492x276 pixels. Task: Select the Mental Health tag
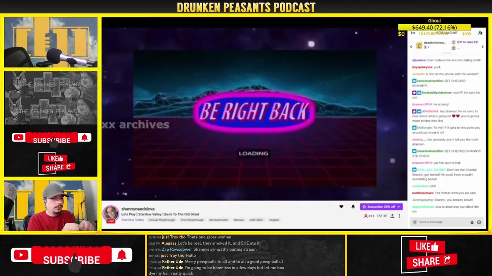tap(218, 220)
